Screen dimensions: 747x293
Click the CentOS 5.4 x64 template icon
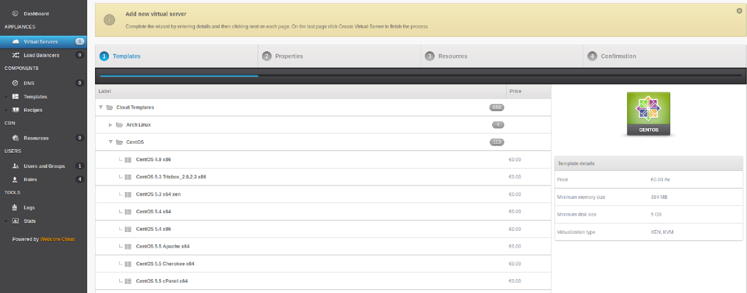pyautogui.click(x=128, y=212)
